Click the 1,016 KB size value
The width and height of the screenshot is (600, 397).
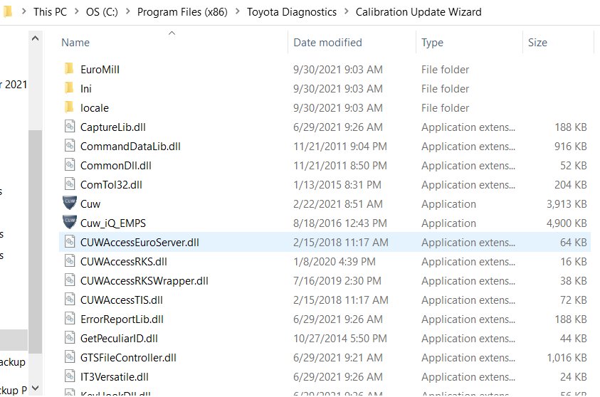coord(567,358)
